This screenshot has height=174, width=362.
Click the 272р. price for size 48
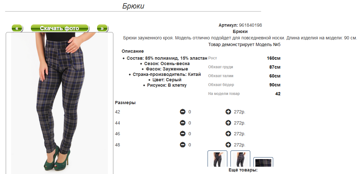point(240,145)
